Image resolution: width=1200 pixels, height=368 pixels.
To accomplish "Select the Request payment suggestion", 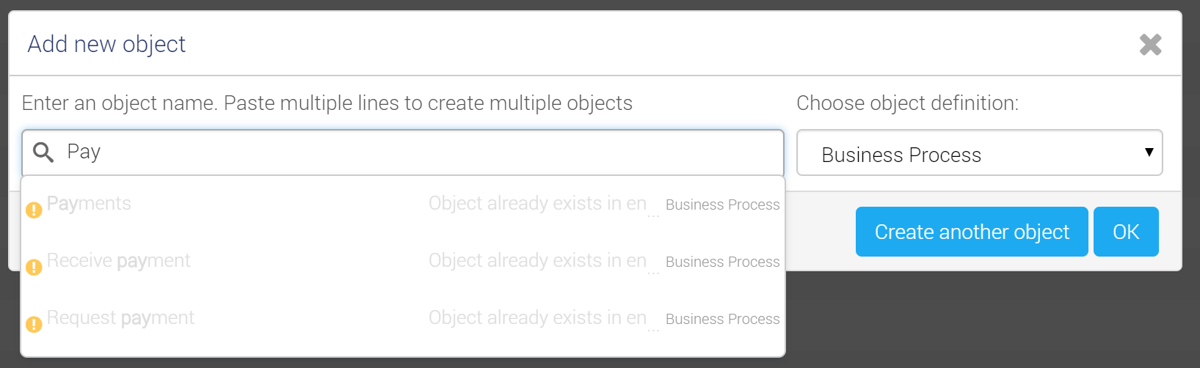I will pyautogui.click(x=403, y=319).
